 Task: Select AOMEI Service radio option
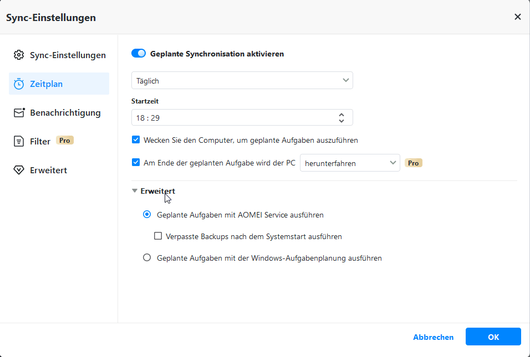tap(147, 214)
